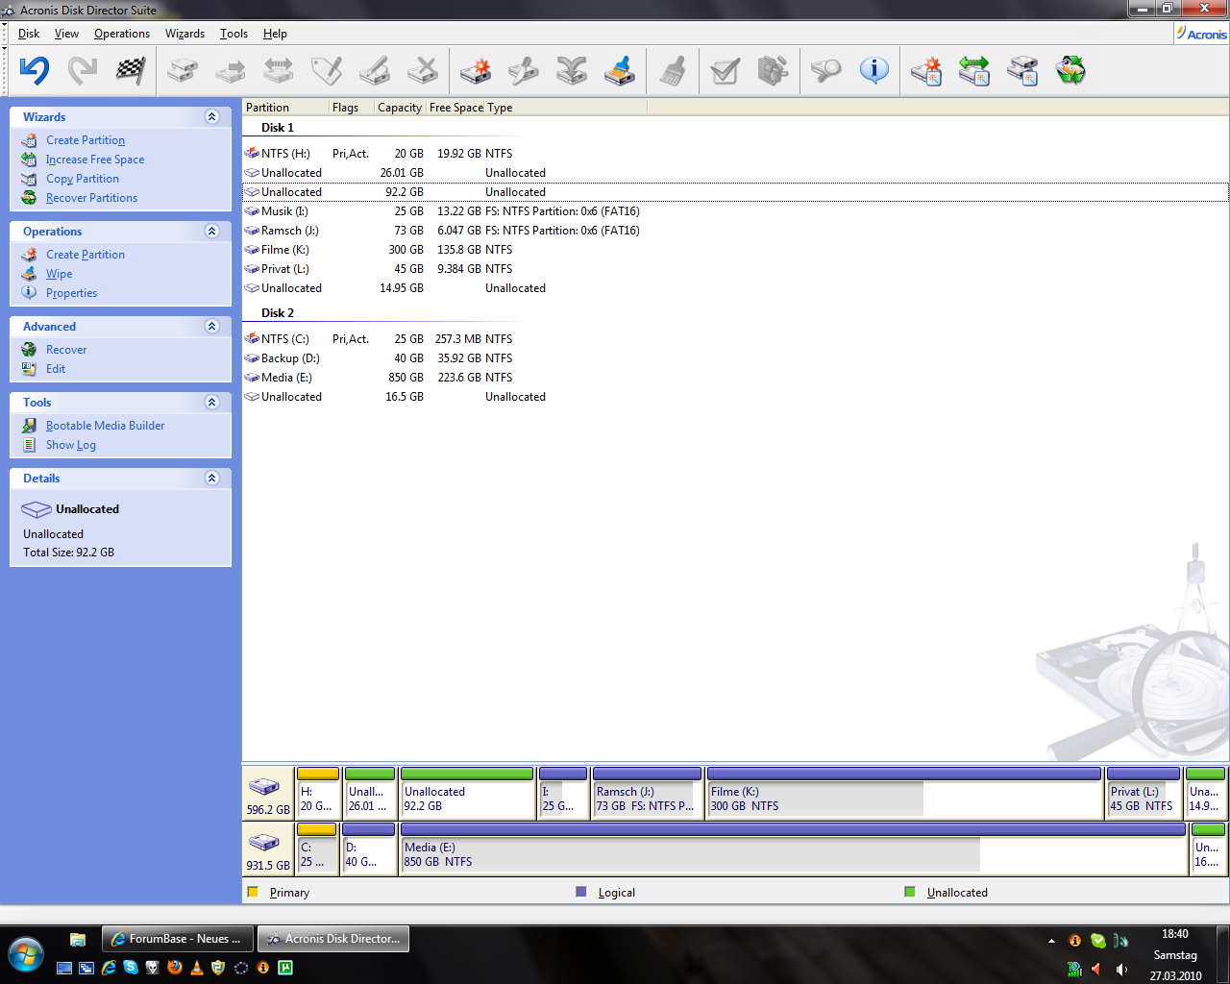
Task: Select the Privat (L:) partition row
Action: 735,269
